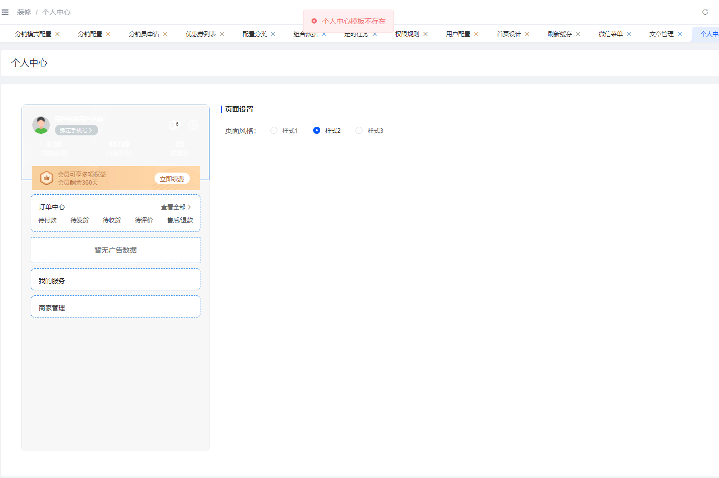Viewport: 719px width, 478px height.
Task: Select the 暂无广告数据 ad block
Action: click(x=115, y=250)
